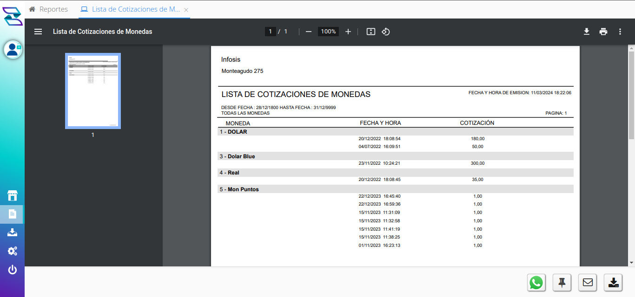Viewport: 635px width, 297px height.
Task: Click the app logo in sidebar
Action: pos(13,16)
